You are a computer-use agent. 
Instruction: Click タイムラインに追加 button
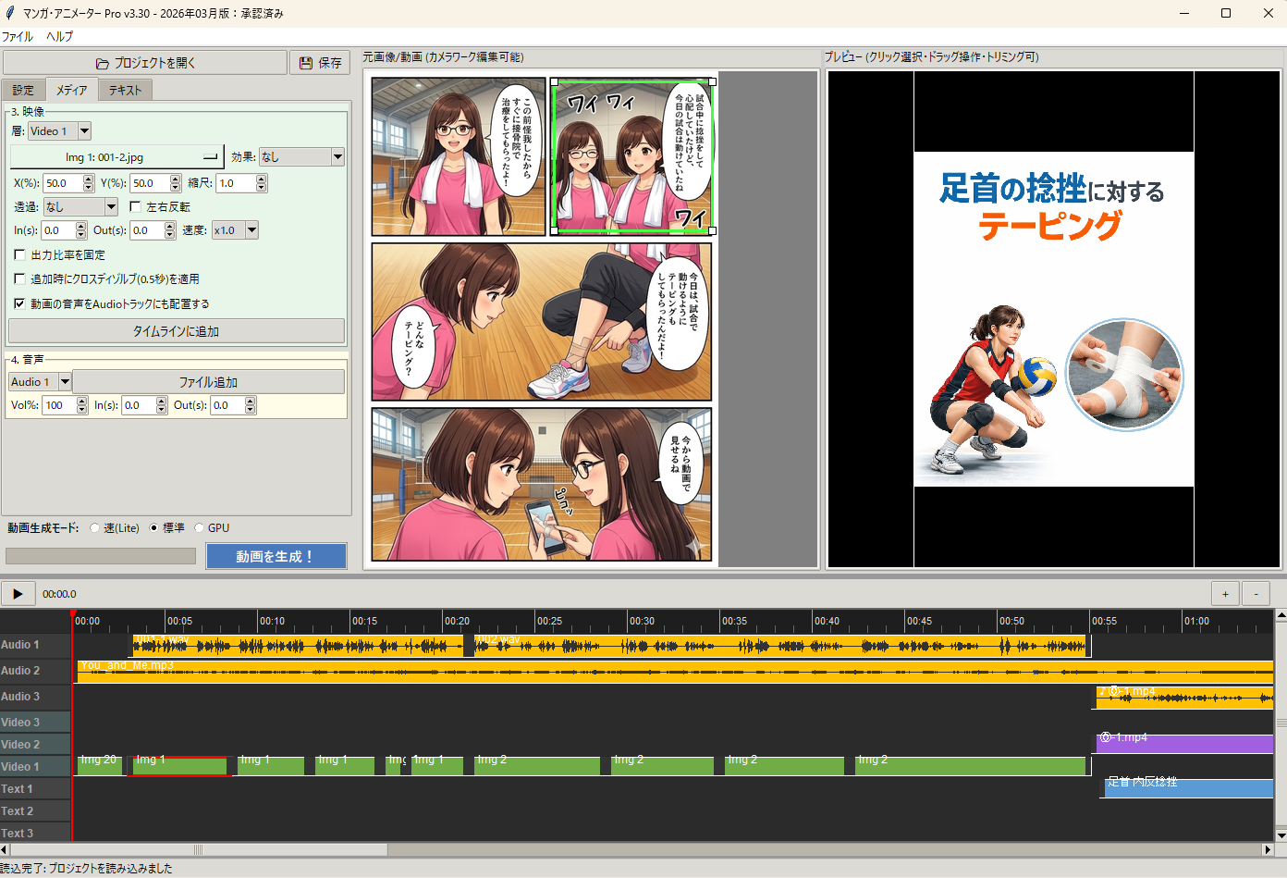click(x=176, y=331)
